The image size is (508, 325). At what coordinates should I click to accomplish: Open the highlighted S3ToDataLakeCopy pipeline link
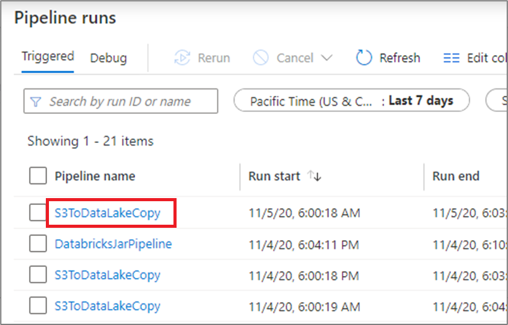[107, 213]
